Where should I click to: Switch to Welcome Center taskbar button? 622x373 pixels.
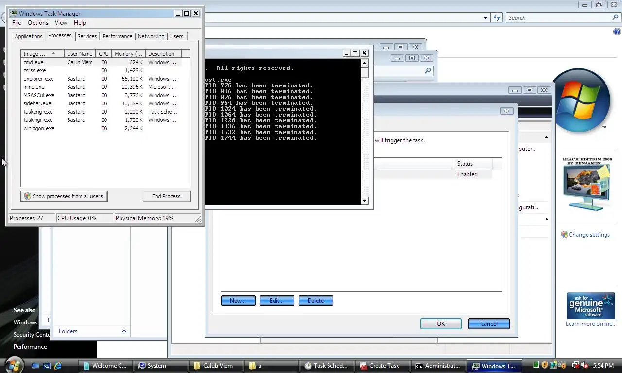coord(105,366)
